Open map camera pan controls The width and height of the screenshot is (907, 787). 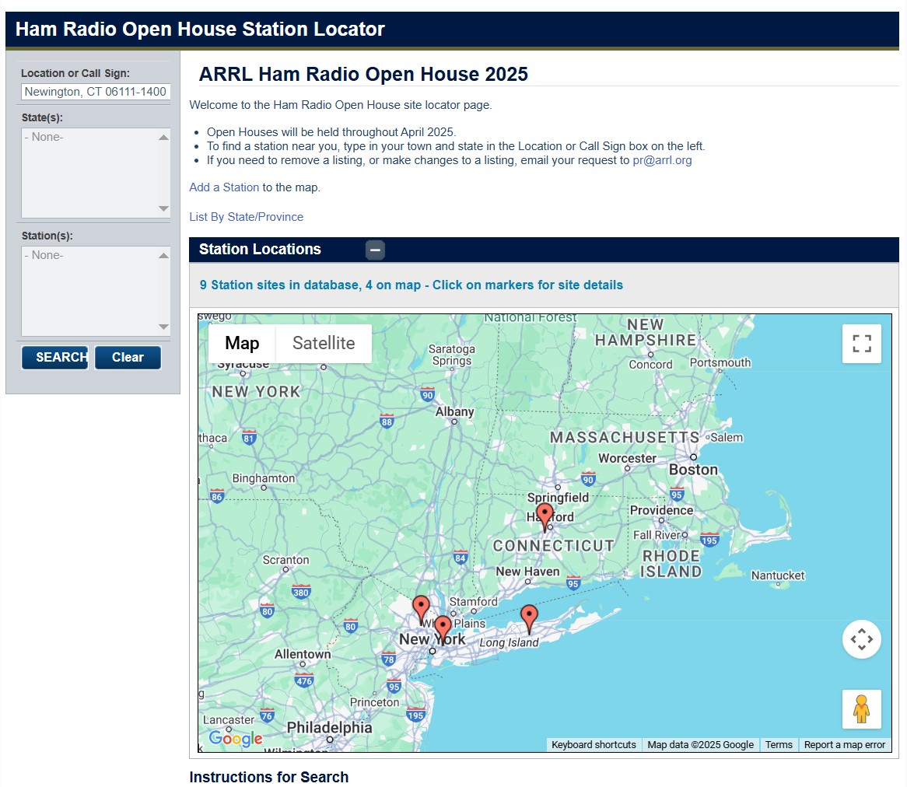861,639
